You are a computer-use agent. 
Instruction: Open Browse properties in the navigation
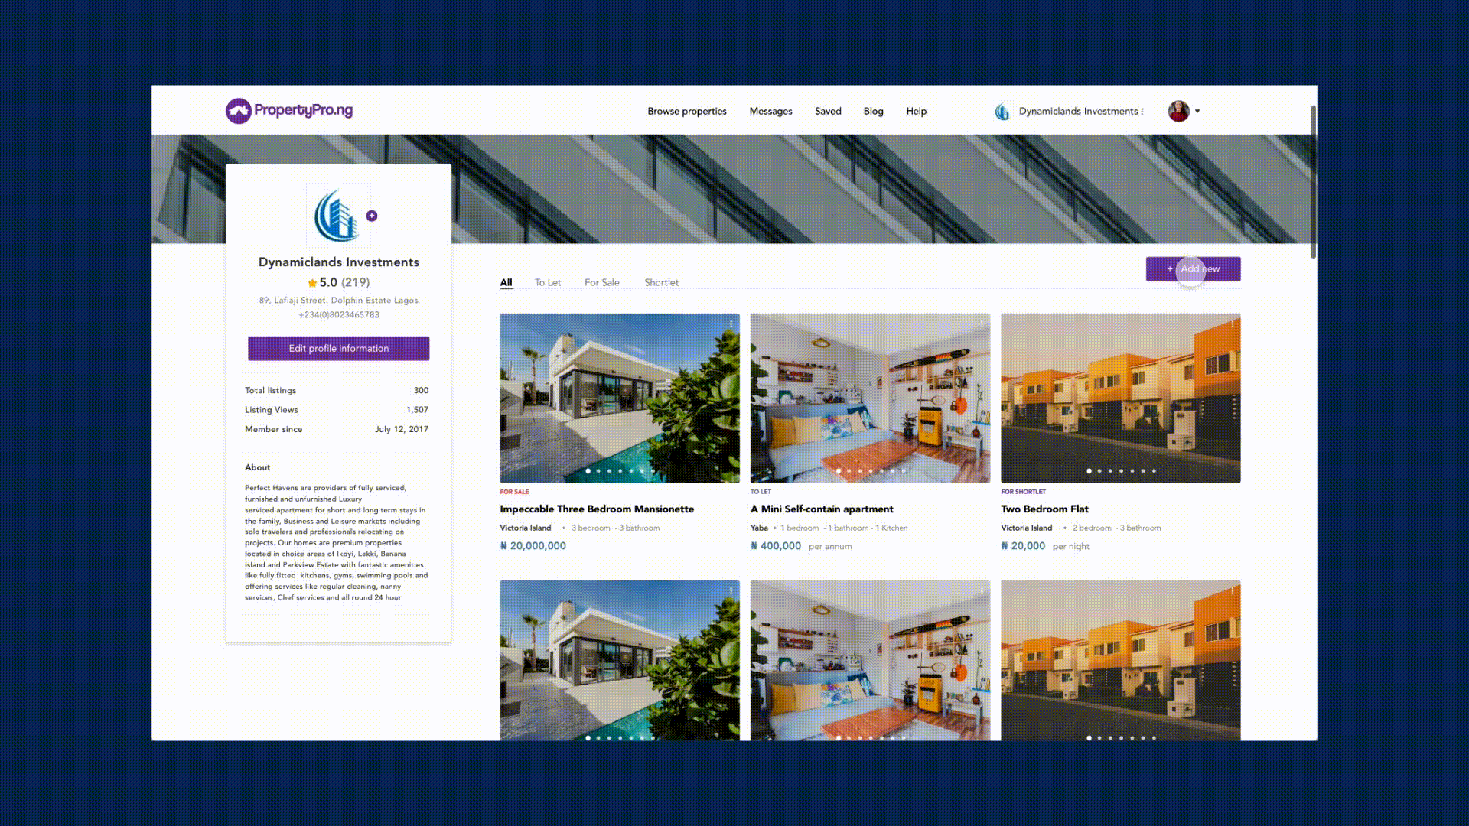[x=686, y=111]
